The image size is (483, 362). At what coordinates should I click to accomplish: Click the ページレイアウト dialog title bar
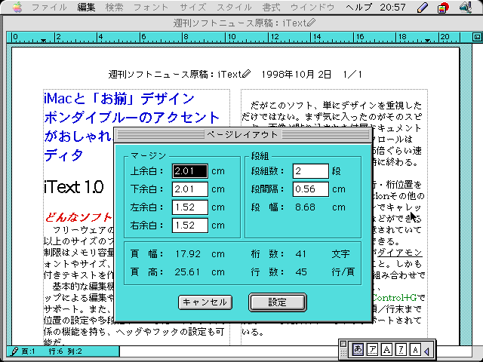(x=243, y=134)
